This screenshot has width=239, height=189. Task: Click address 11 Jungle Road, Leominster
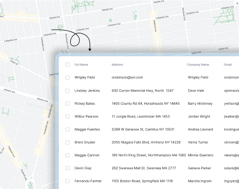tap(141, 116)
